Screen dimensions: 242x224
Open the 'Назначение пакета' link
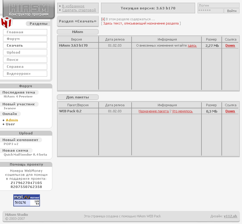(x=154, y=111)
